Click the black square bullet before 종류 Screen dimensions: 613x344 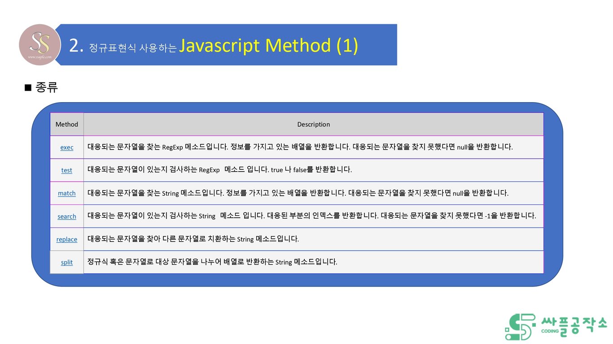tap(27, 87)
